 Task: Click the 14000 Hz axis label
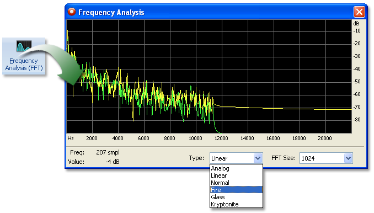point(247,139)
